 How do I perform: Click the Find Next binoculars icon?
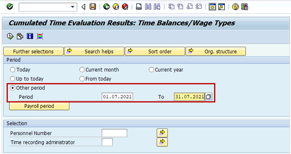point(157,7)
